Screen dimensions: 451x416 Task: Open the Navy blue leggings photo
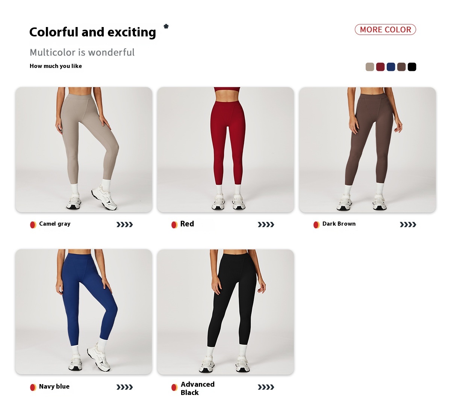click(84, 312)
